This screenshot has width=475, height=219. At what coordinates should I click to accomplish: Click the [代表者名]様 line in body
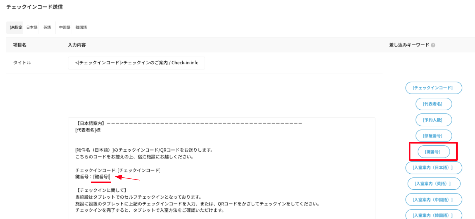[x=88, y=130]
